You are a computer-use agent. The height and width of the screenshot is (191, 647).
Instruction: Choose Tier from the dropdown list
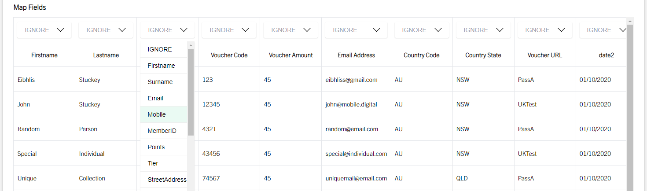point(164,163)
